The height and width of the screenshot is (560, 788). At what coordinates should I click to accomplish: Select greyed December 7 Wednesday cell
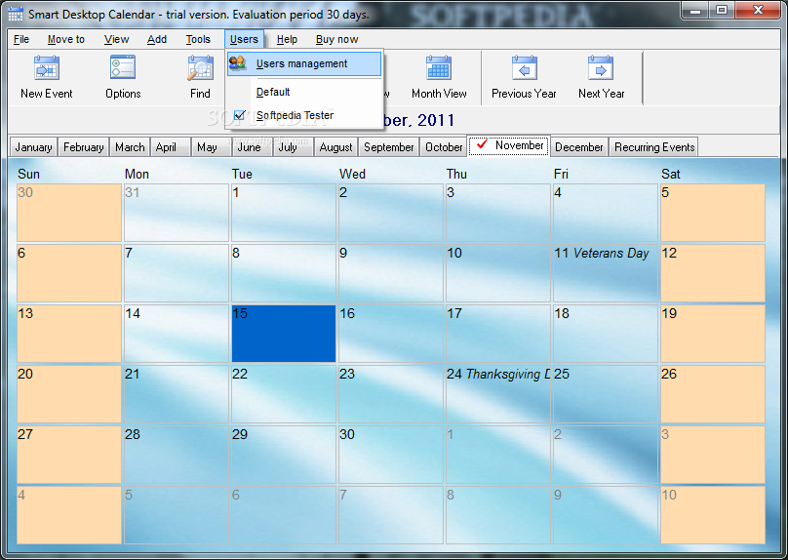pyautogui.click(x=391, y=515)
